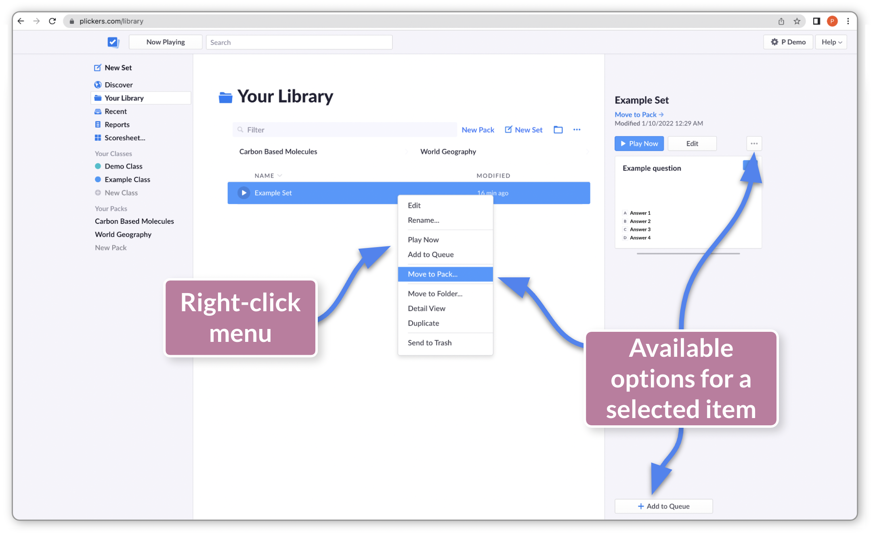The height and width of the screenshot is (537, 873).
Task: Click the New Pack icon in toolbar
Action: coord(478,129)
